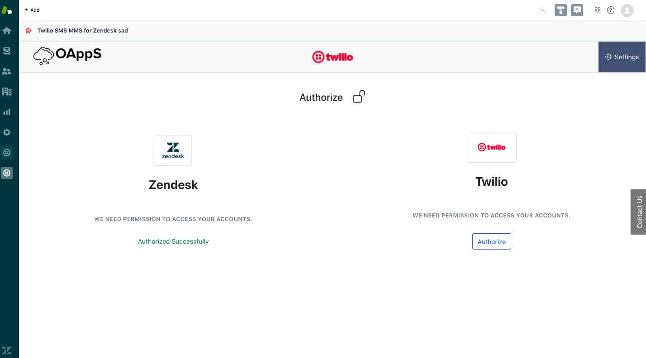Open Customers icon in sidebar
Screen dimensions: 646x358
point(7,71)
